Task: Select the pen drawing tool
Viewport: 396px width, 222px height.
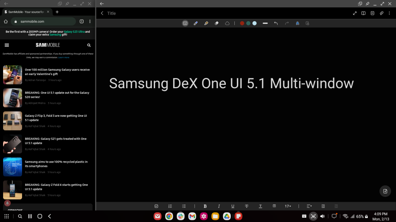Action: click(195, 23)
